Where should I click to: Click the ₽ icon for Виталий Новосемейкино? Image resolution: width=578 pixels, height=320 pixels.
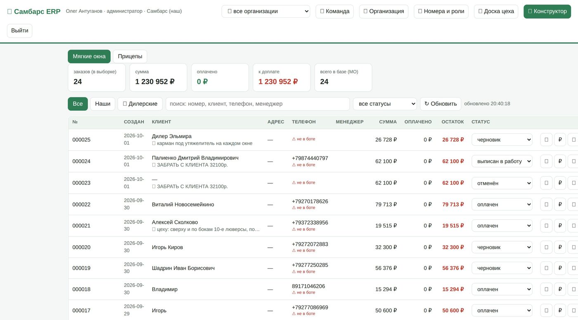tap(560, 204)
